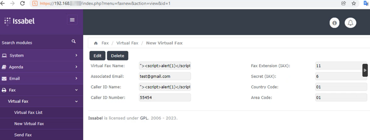370x140 pixels.
Task: Open the info circle icon
Action: click(x=335, y=23)
